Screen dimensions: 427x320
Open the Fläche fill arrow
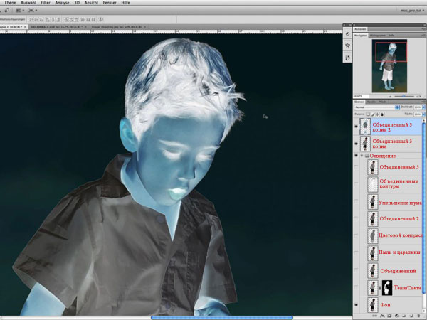click(x=423, y=114)
